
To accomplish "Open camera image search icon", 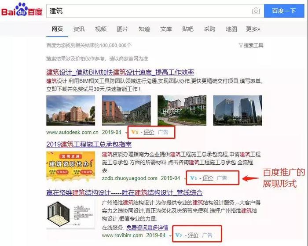I will pos(256,11).
